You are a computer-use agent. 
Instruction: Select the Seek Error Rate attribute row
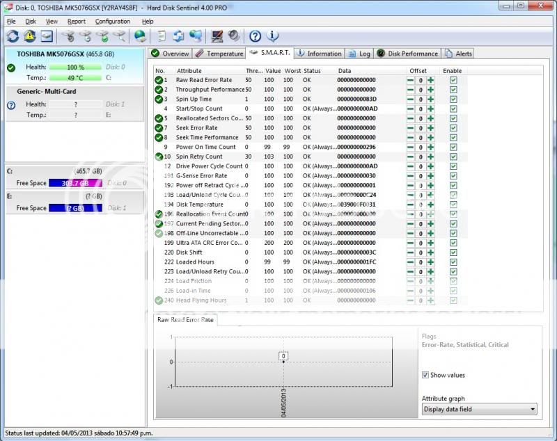click(x=196, y=128)
